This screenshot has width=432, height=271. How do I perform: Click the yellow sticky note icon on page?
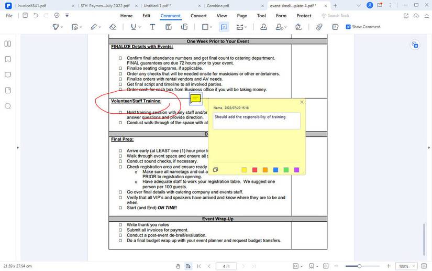[x=196, y=99]
